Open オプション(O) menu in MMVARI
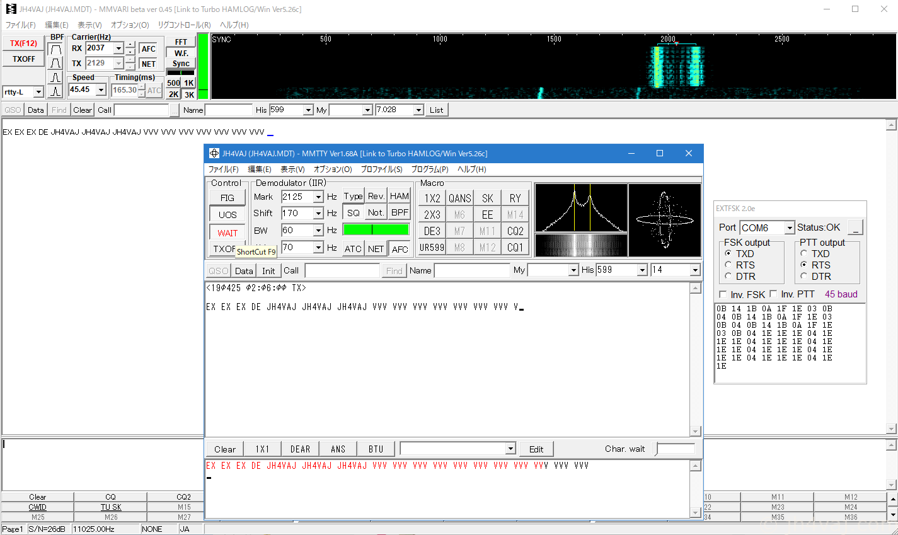The image size is (898, 535). [130, 25]
